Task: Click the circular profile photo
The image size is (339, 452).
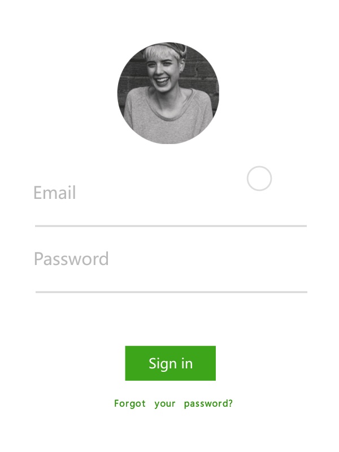Action: [168, 93]
